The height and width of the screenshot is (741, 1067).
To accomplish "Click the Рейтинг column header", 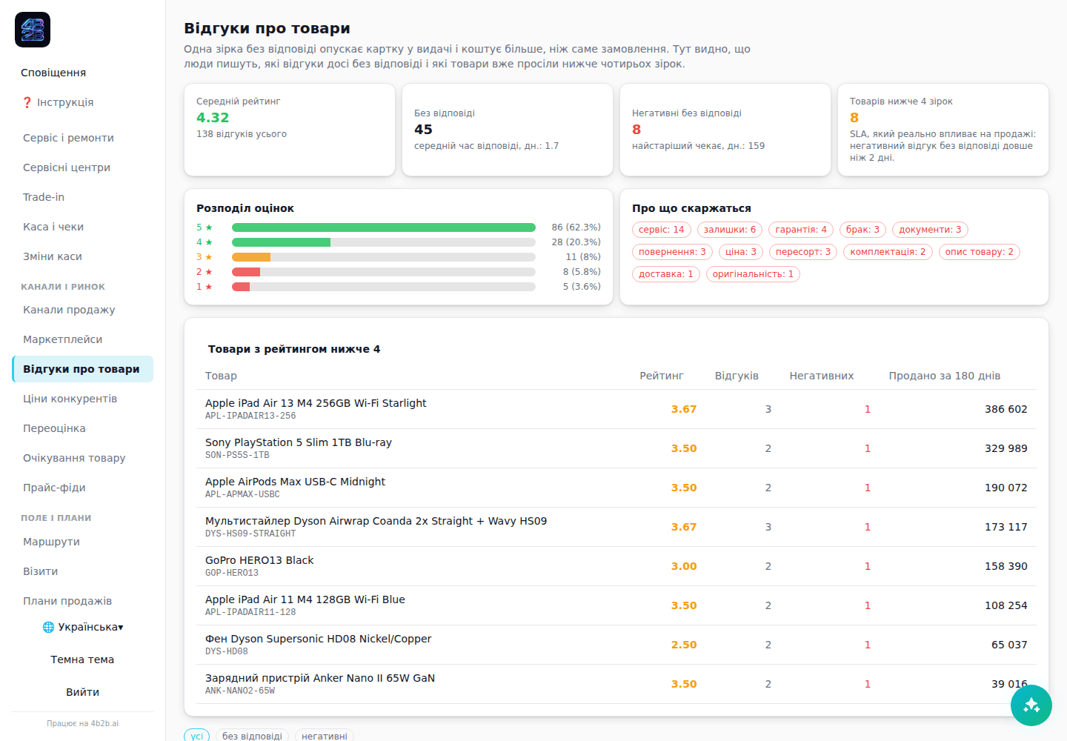I will coord(662,376).
